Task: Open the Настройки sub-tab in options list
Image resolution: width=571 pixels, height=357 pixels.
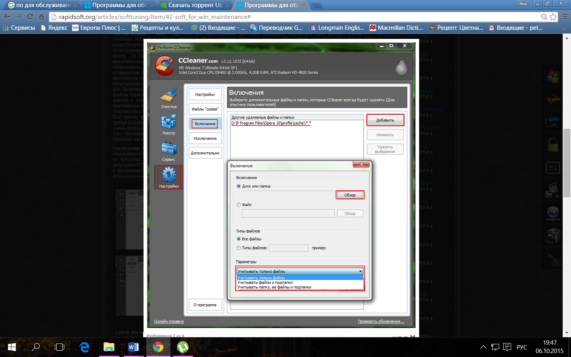Action: 205,94
